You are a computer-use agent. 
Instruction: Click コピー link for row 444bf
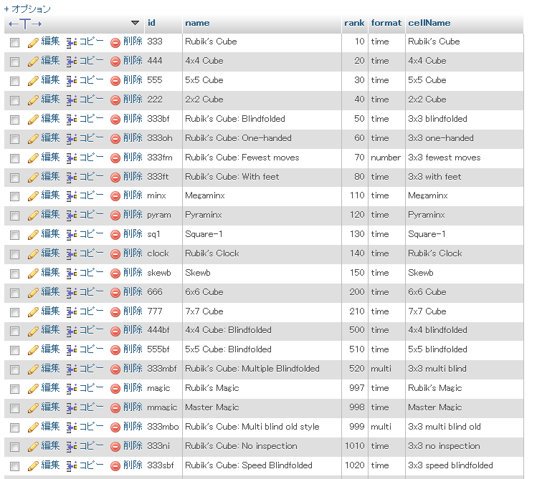(x=92, y=329)
